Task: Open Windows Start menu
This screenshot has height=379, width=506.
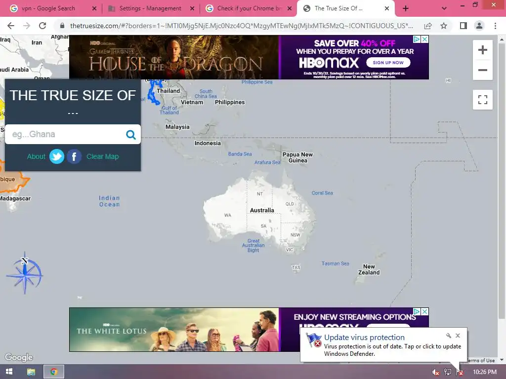Action: click(9, 372)
